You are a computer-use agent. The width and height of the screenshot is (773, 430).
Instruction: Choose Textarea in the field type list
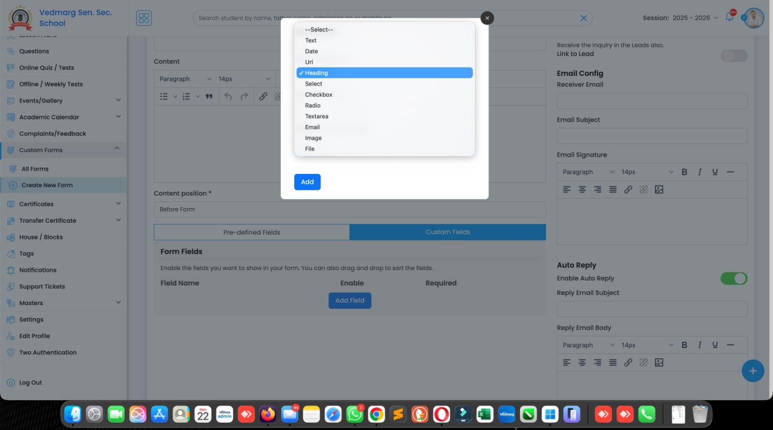point(384,116)
